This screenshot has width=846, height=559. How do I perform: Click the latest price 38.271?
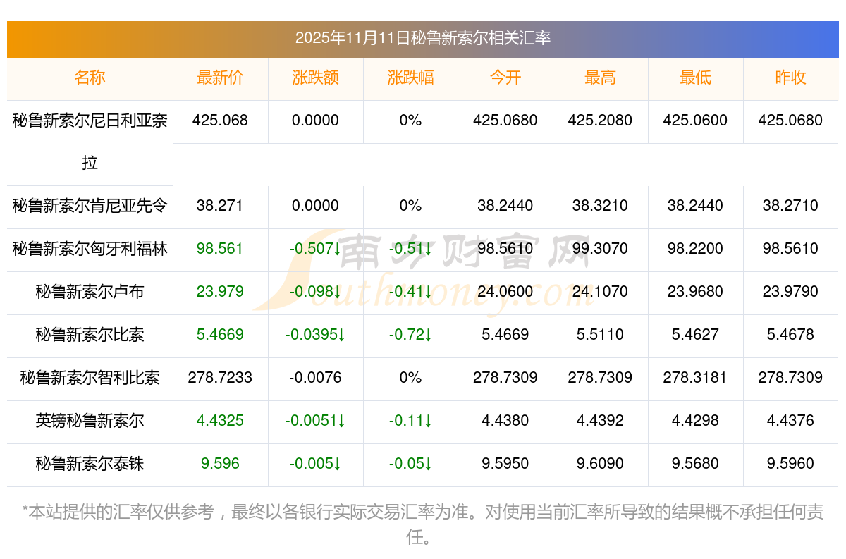click(x=220, y=206)
